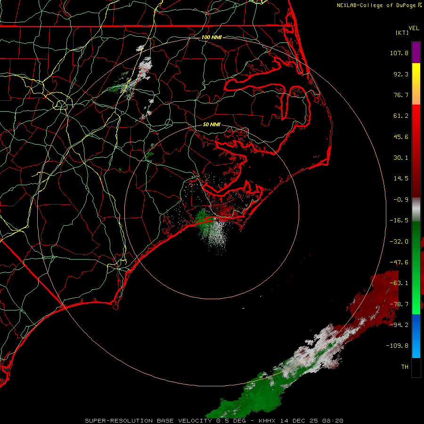The image size is (424, 424).
Task: Pick the blue segment of the velocity bar
Action: (x=416, y=336)
